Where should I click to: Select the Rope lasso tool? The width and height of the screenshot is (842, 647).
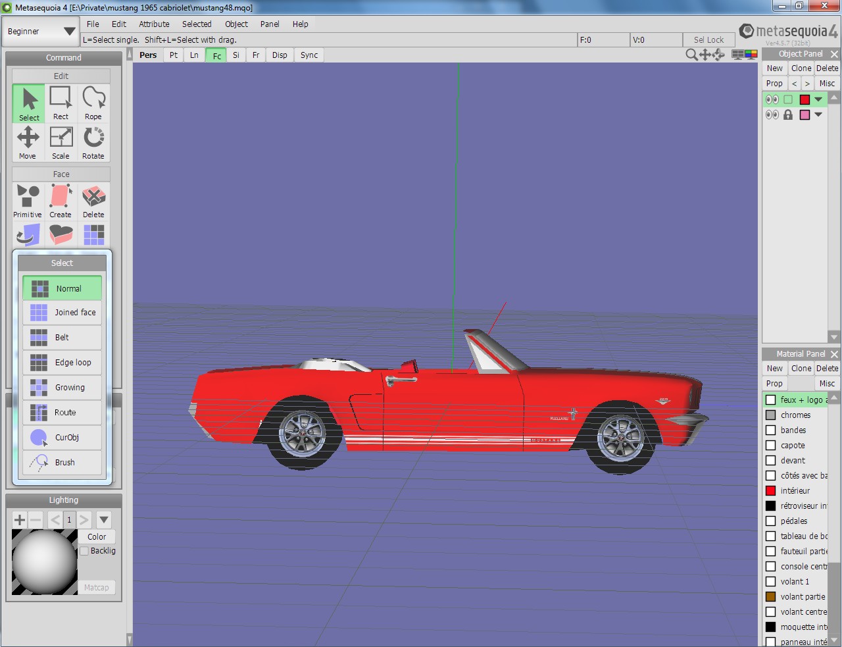[x=93, y=103]
